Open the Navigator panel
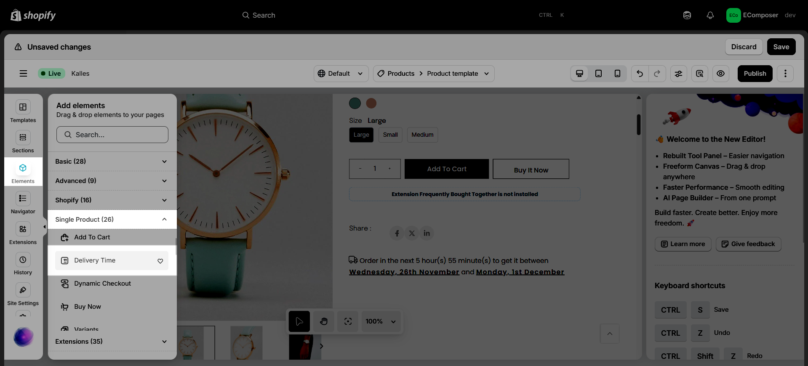The width and height of the screenshot is (808, 366). click(x=23, y=203)
